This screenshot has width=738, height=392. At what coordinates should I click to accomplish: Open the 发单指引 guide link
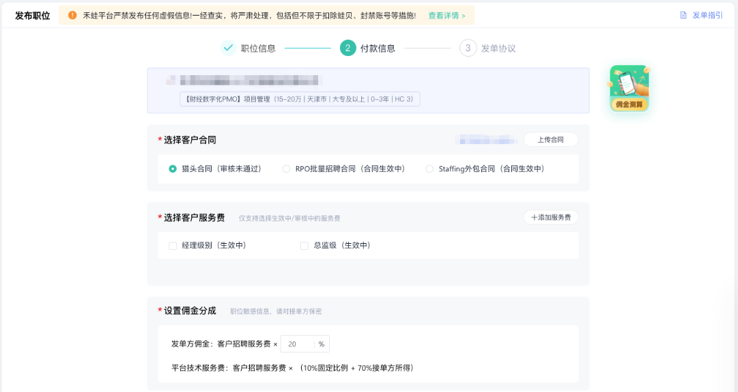pyautogui.click(x=707, y=15)
